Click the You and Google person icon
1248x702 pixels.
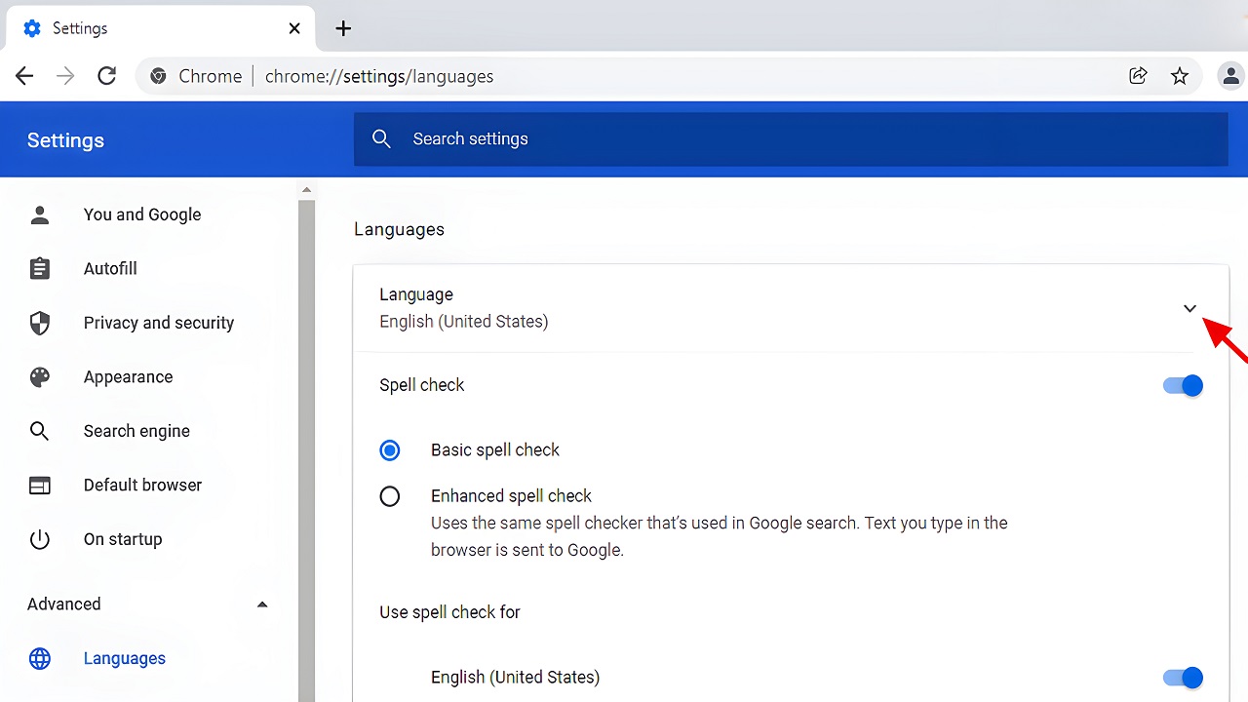click(x=40, y=214)
